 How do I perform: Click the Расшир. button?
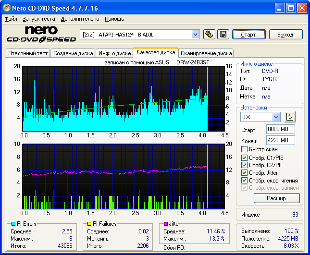click(x=276, y=198)
